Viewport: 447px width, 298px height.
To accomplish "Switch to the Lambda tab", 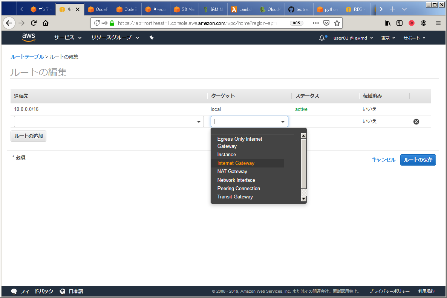I will [242, 9].
